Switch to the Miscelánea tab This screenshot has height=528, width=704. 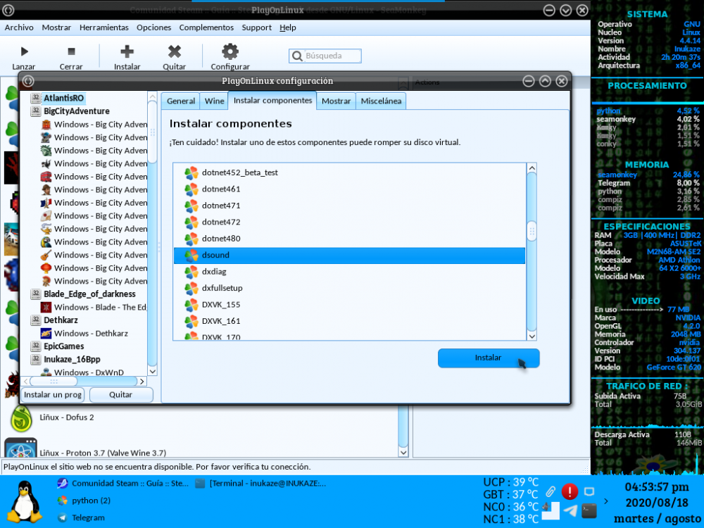381,101
